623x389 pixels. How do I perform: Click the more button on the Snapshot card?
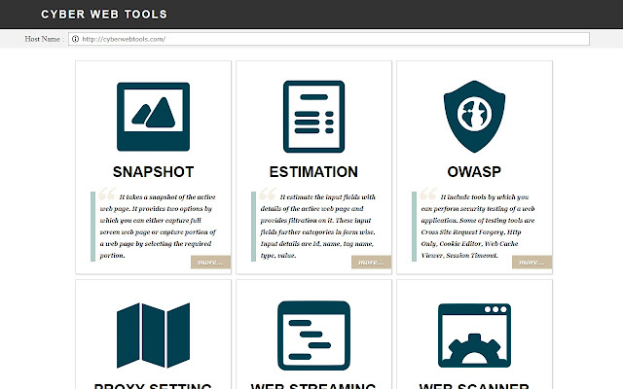click(x=210, y=262)
